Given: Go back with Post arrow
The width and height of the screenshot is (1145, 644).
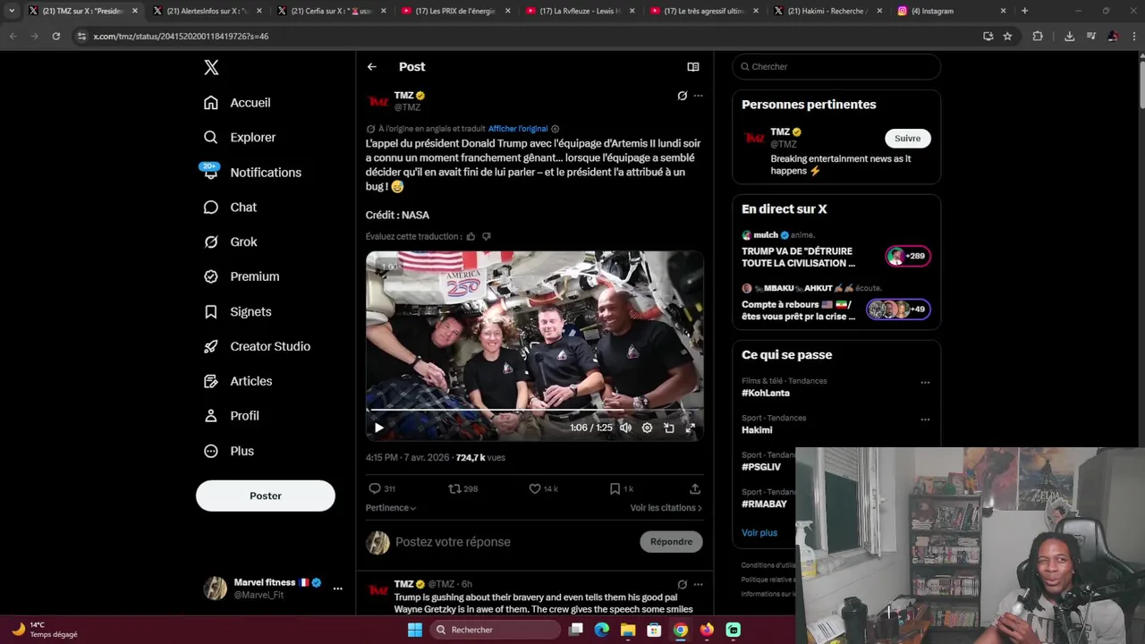Looking at the screenshot, I should coord(372,67).
